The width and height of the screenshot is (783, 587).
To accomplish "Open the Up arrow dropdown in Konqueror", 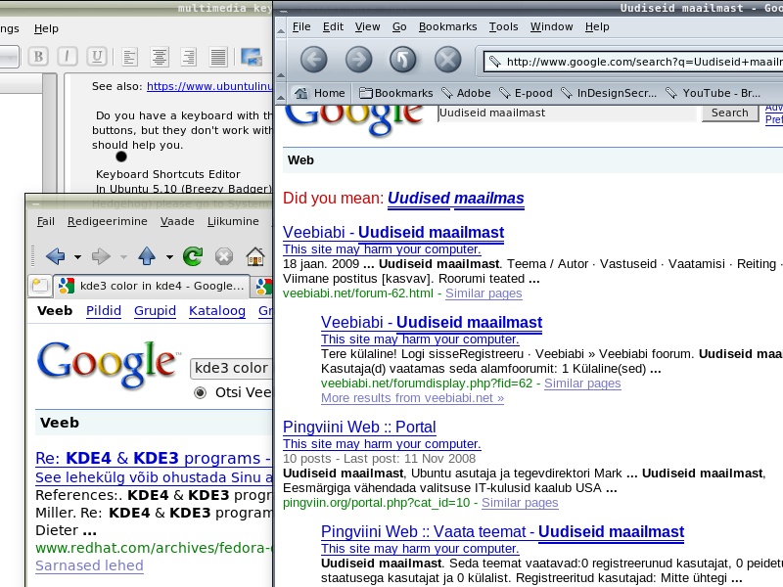I will pos(169,257).
